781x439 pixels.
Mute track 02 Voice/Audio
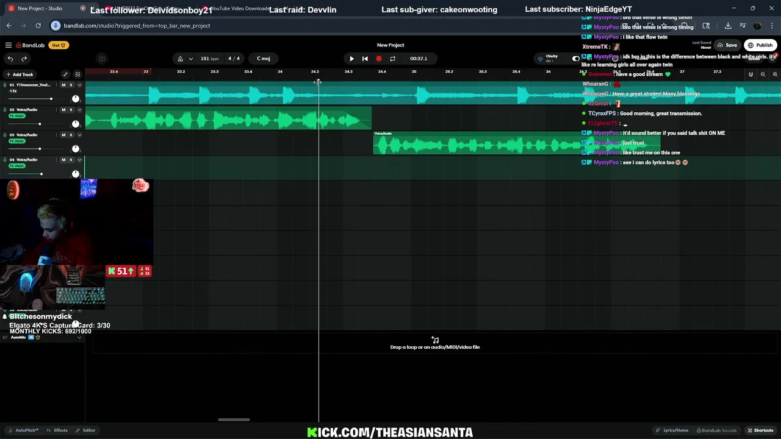pos(63,110)
